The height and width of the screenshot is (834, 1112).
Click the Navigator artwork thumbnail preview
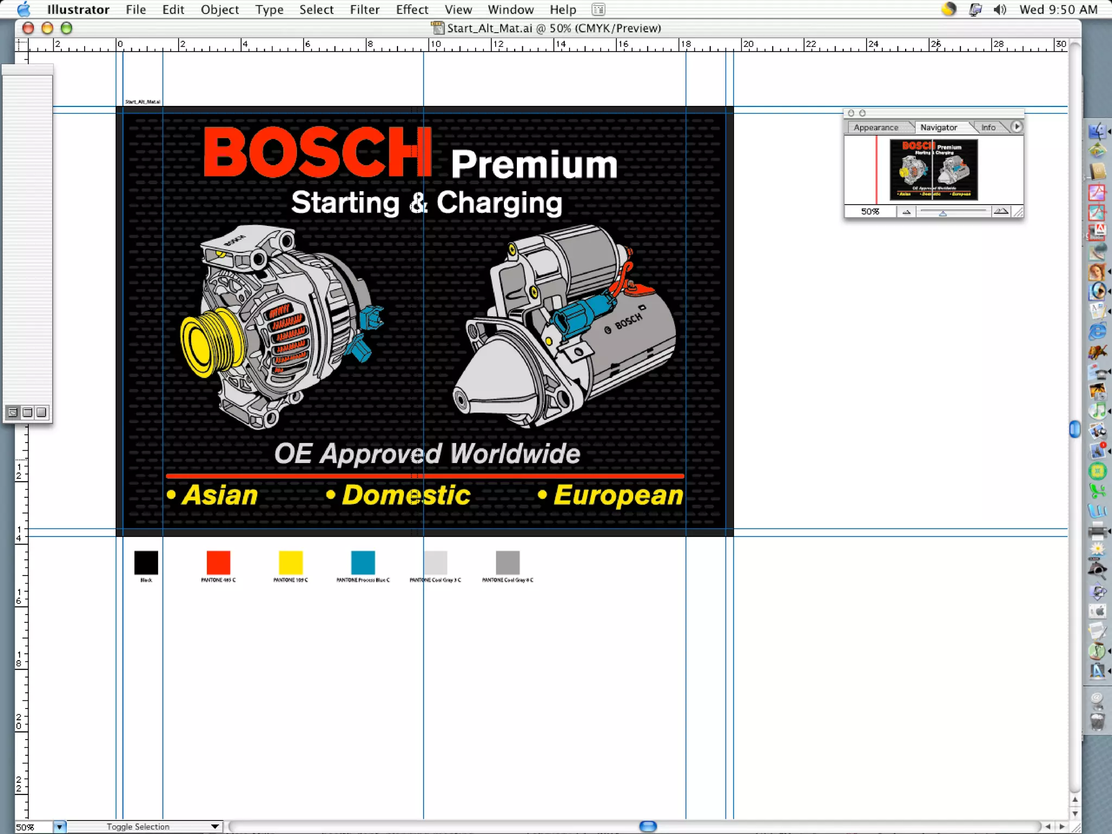[x=933, y=170]
